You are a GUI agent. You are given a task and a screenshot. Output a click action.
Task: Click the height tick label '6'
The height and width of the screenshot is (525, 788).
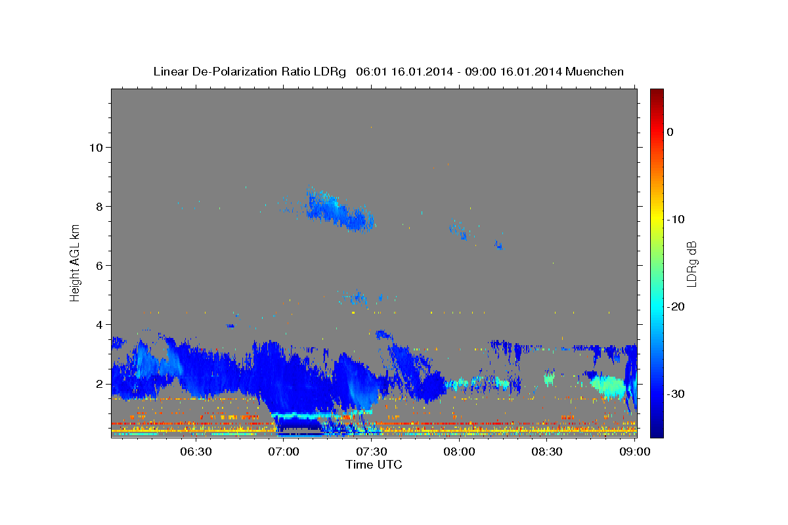[100, 265]
